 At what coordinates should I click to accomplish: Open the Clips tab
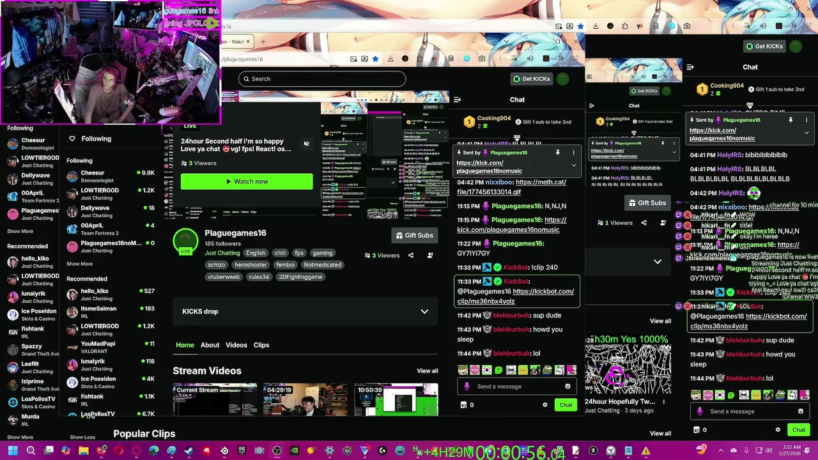coord(261,345)
